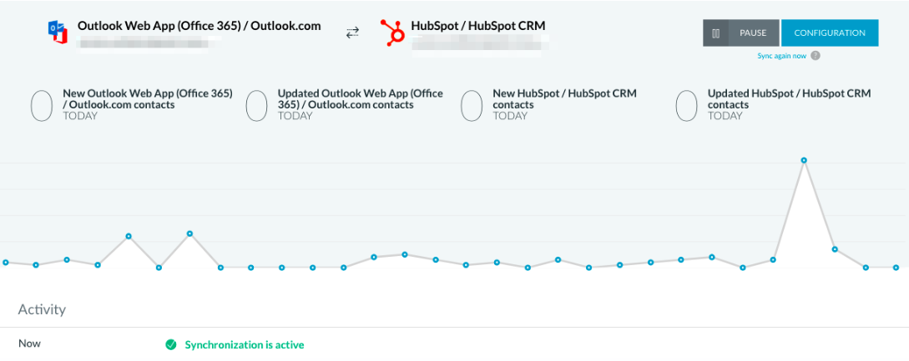Click the HubSpot sprocket logo icon

click(391, 33)
